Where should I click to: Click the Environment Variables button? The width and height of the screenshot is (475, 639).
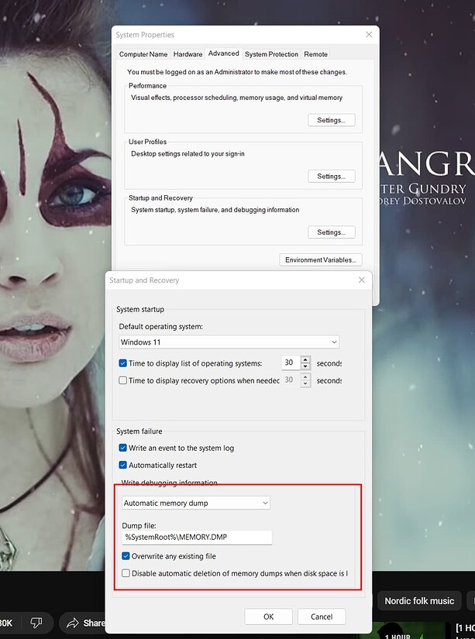pos(320,260)
